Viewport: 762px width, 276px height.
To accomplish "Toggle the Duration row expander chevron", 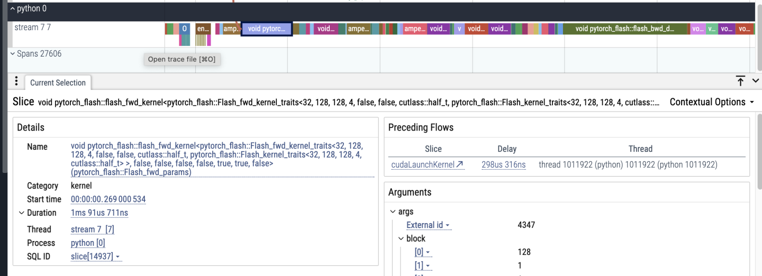I will point(22,213).
